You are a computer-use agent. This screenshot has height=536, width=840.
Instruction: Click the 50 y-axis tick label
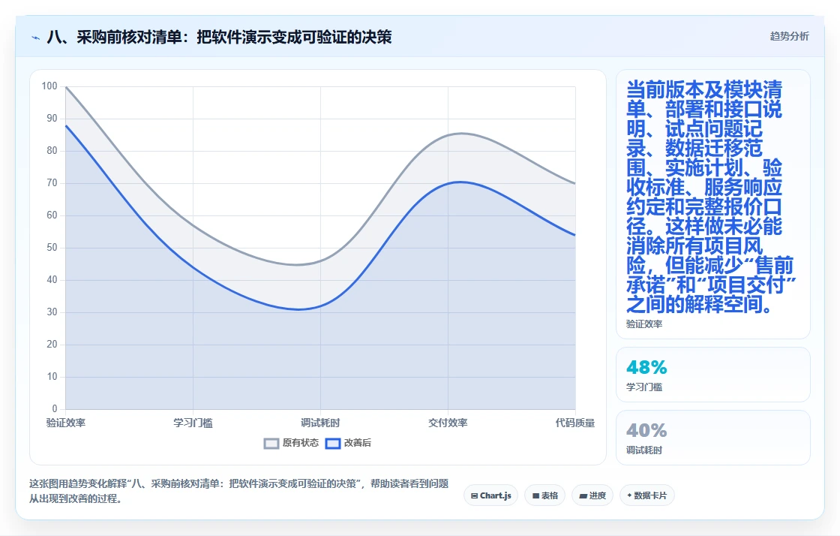(x=52, y=247)
